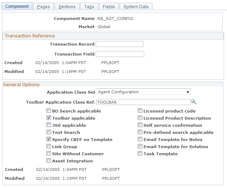Image resolution: width=227 pixels, height=188 pixels.
Task: Click the Transaction Record input field
Action: [120, 44]
